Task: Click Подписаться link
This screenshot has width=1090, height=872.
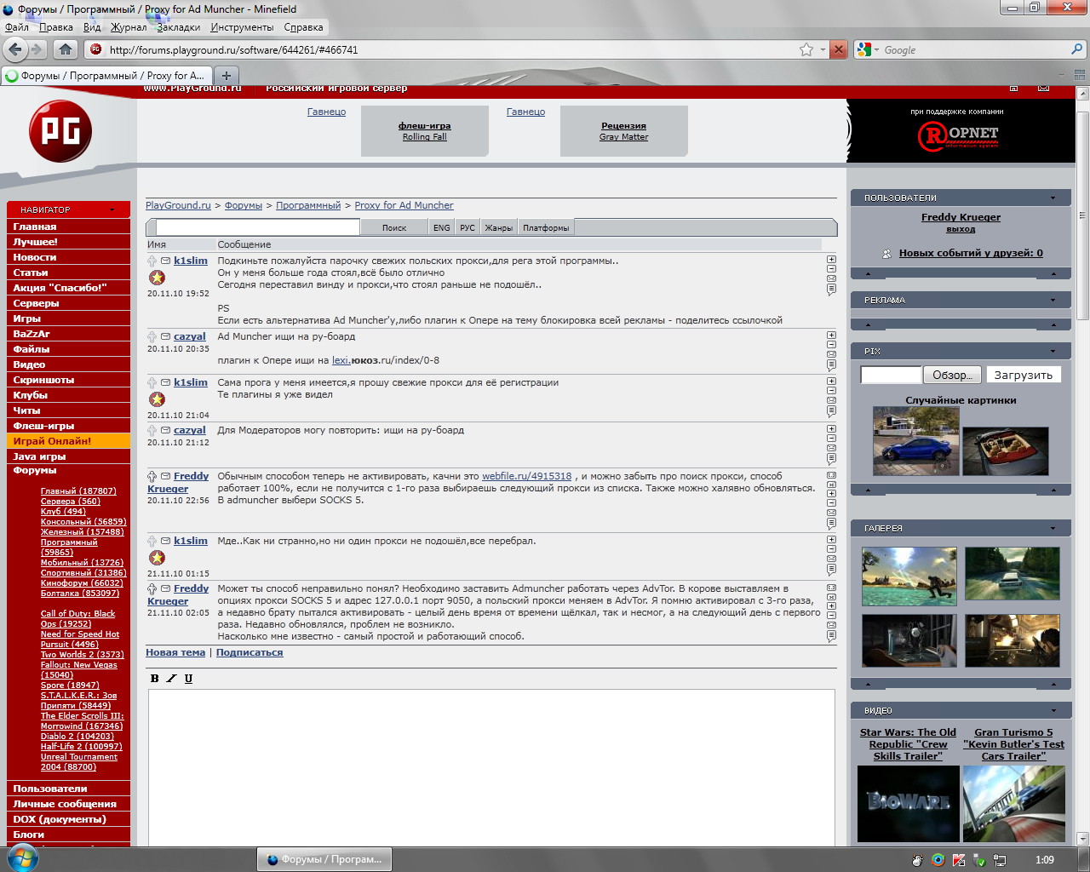Action: pos(250,652)
